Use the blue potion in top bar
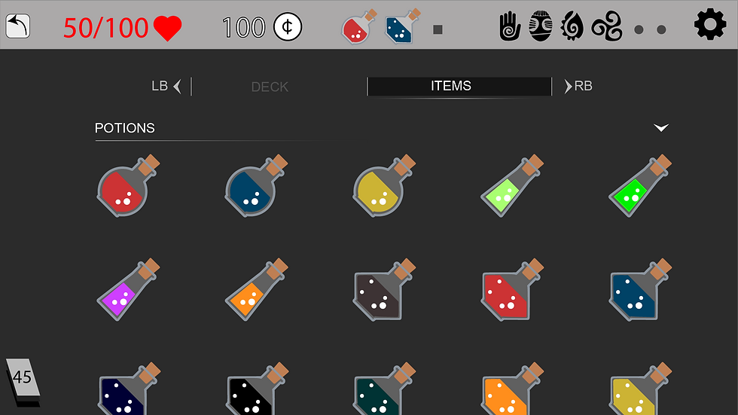Screen dimensions: 738x415 402,26
